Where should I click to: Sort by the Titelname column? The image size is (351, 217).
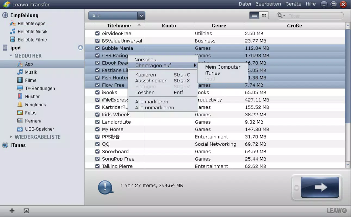click(119, 26)
